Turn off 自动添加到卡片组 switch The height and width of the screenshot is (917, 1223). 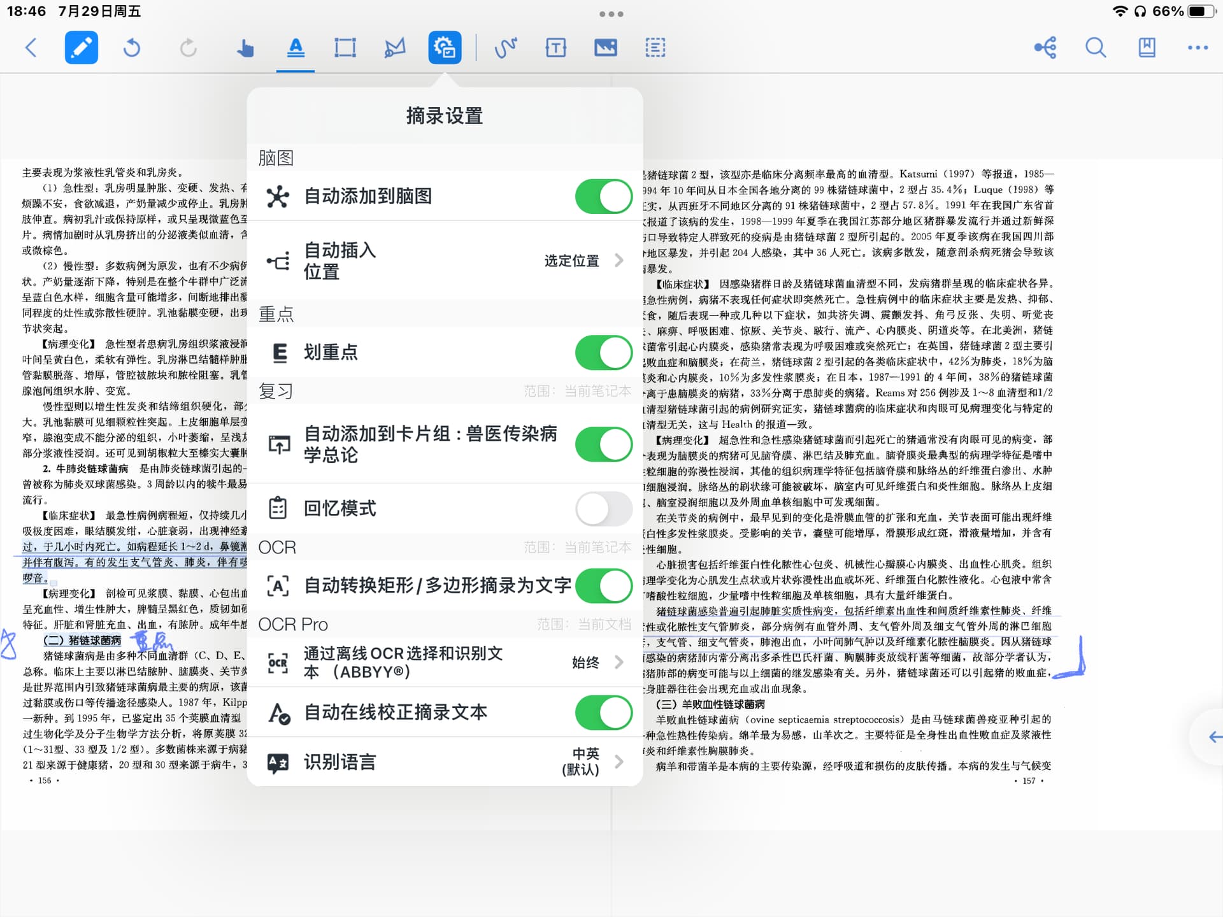pos(603,444)
